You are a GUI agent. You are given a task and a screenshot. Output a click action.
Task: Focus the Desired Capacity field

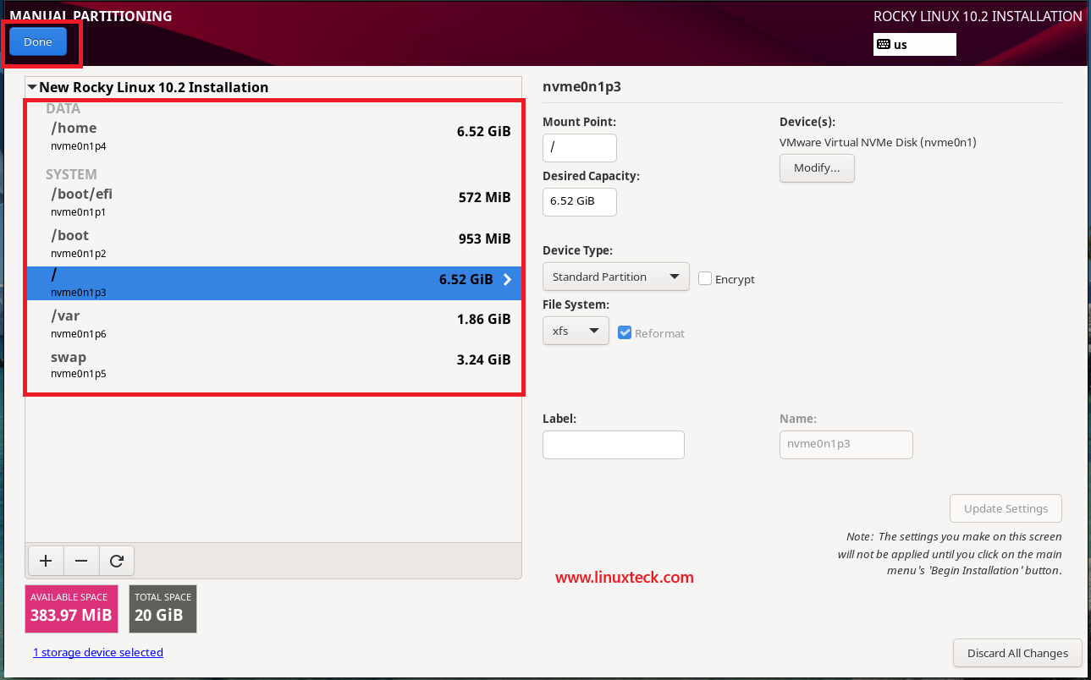(x=580, y=201)
